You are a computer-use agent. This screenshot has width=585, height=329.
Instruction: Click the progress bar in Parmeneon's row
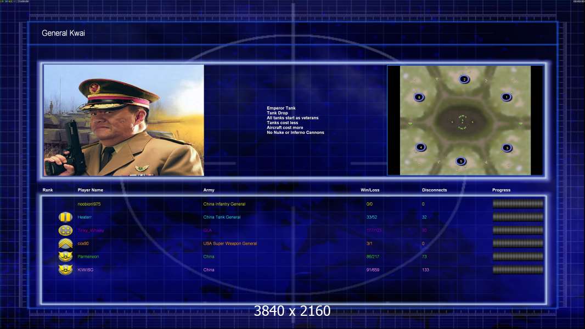[518, 256]
